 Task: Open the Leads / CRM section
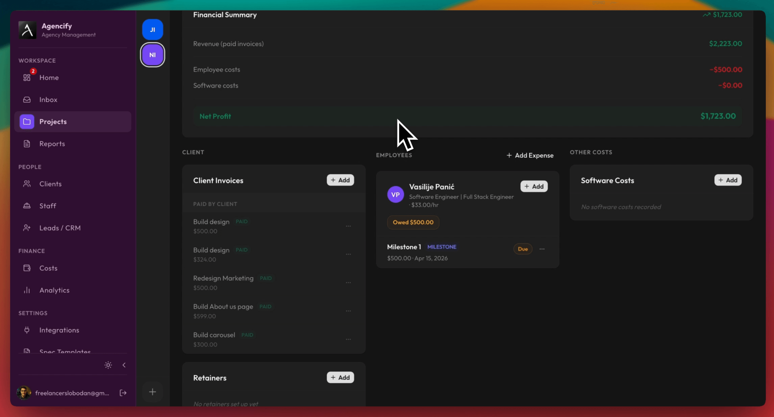coord(60,228)
